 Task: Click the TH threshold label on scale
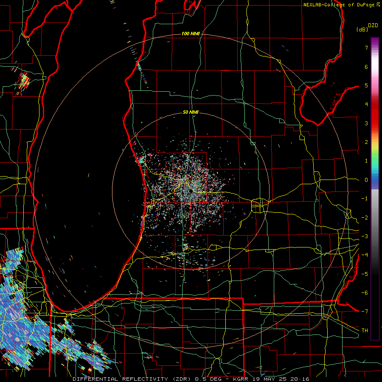pos(365,331)
